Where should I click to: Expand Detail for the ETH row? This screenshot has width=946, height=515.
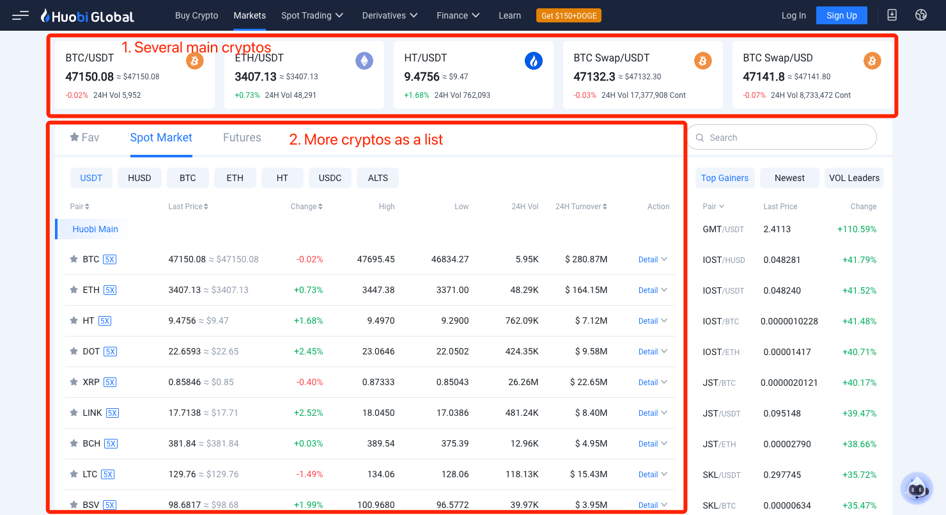tap(653, 290)
